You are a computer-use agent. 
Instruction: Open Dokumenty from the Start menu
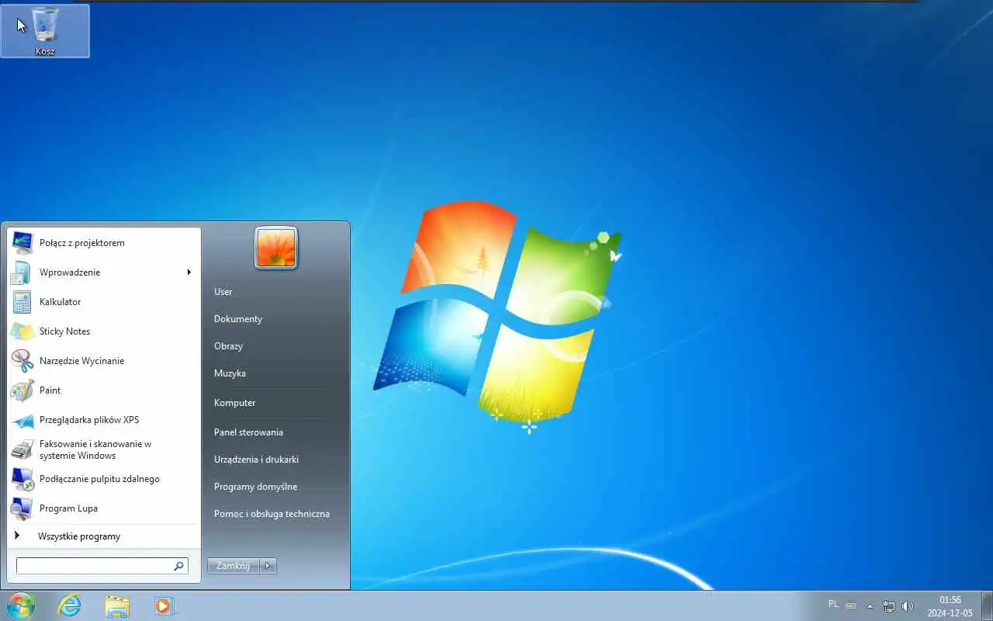[x=238, y=319]
